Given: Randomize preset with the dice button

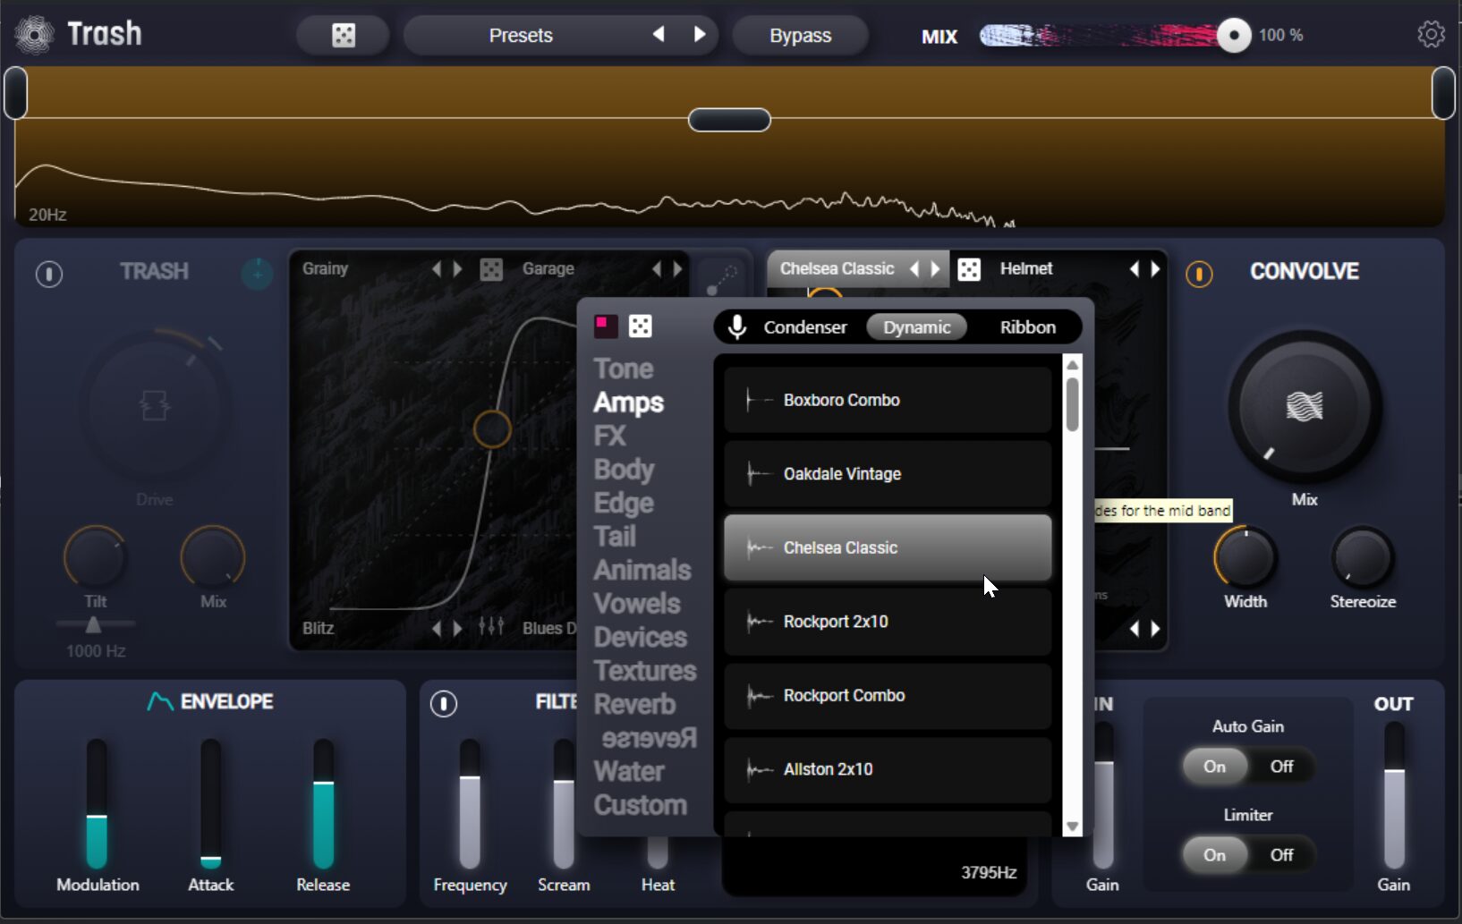Looking at the screenshot, I should [x=344, y=35].
